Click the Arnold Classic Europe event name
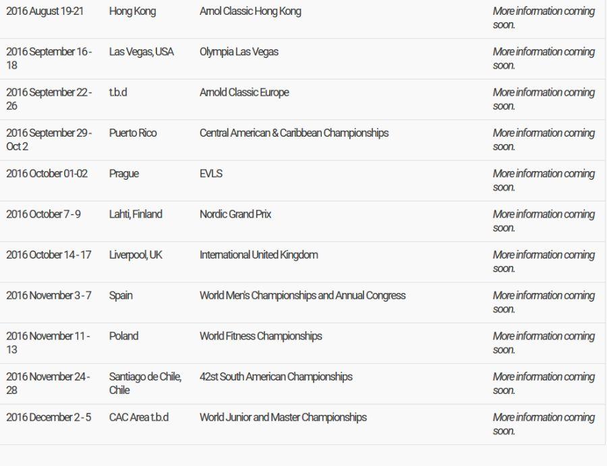 click(x=244, y=92)
